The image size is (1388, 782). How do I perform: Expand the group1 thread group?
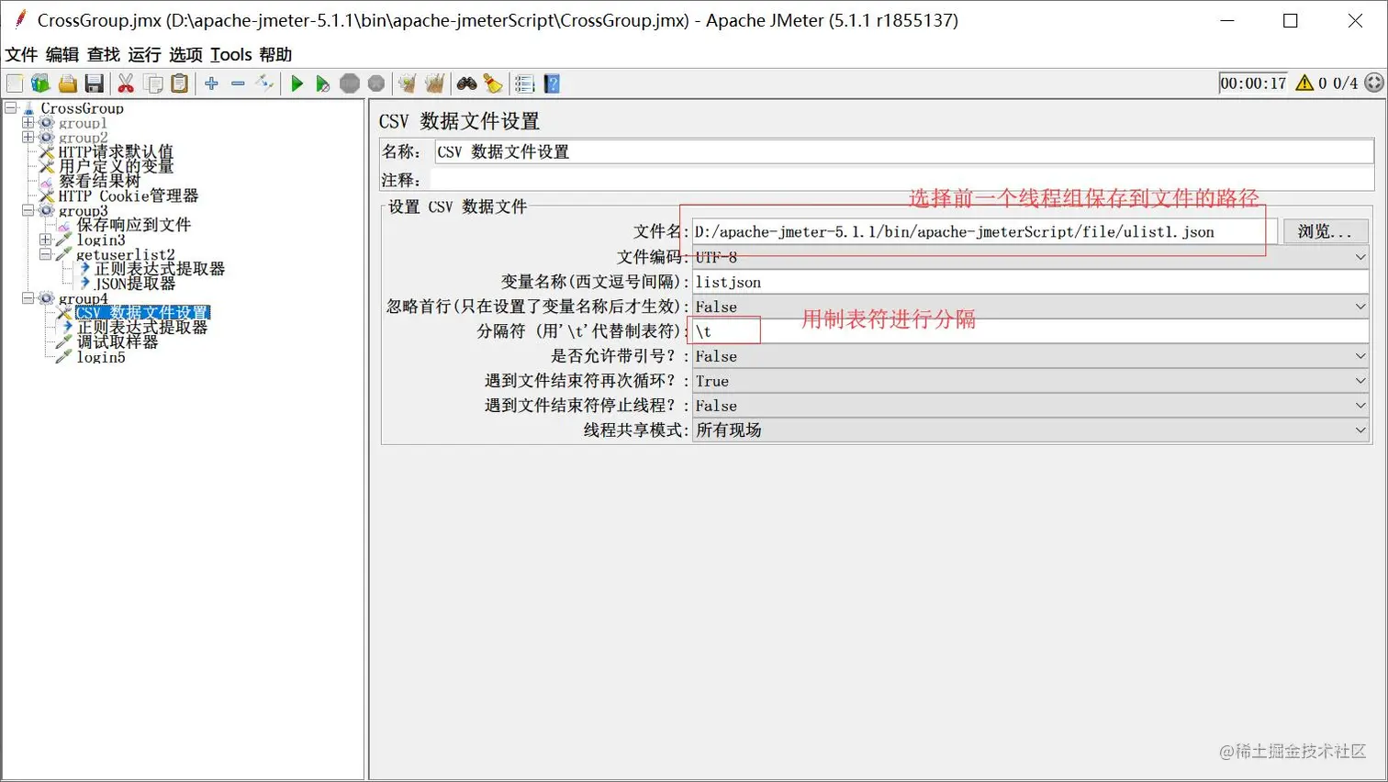coord(28,122)
